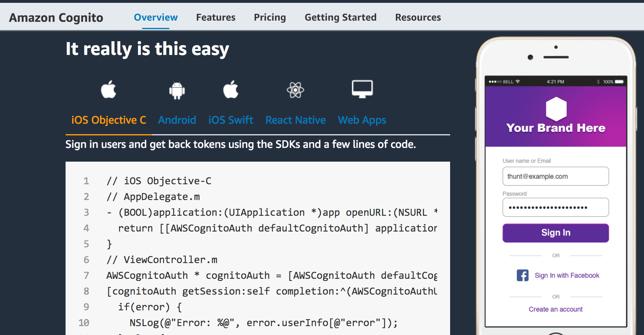644x335 pixels.
Task: Click the Password field in phone mockup
Action: (556, 207)
